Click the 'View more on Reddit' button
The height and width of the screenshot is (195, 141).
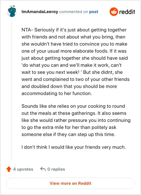(70, 183)
